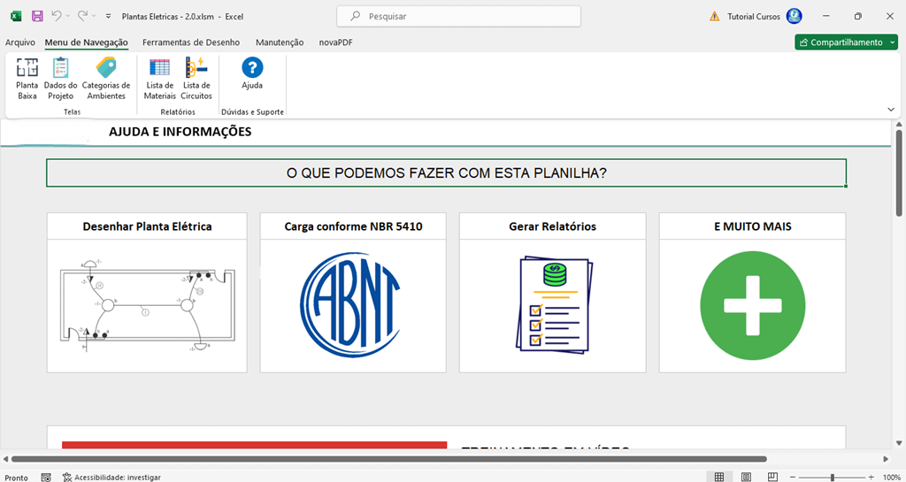
Task: Undo the last action
Action: [x=56, y=16]
